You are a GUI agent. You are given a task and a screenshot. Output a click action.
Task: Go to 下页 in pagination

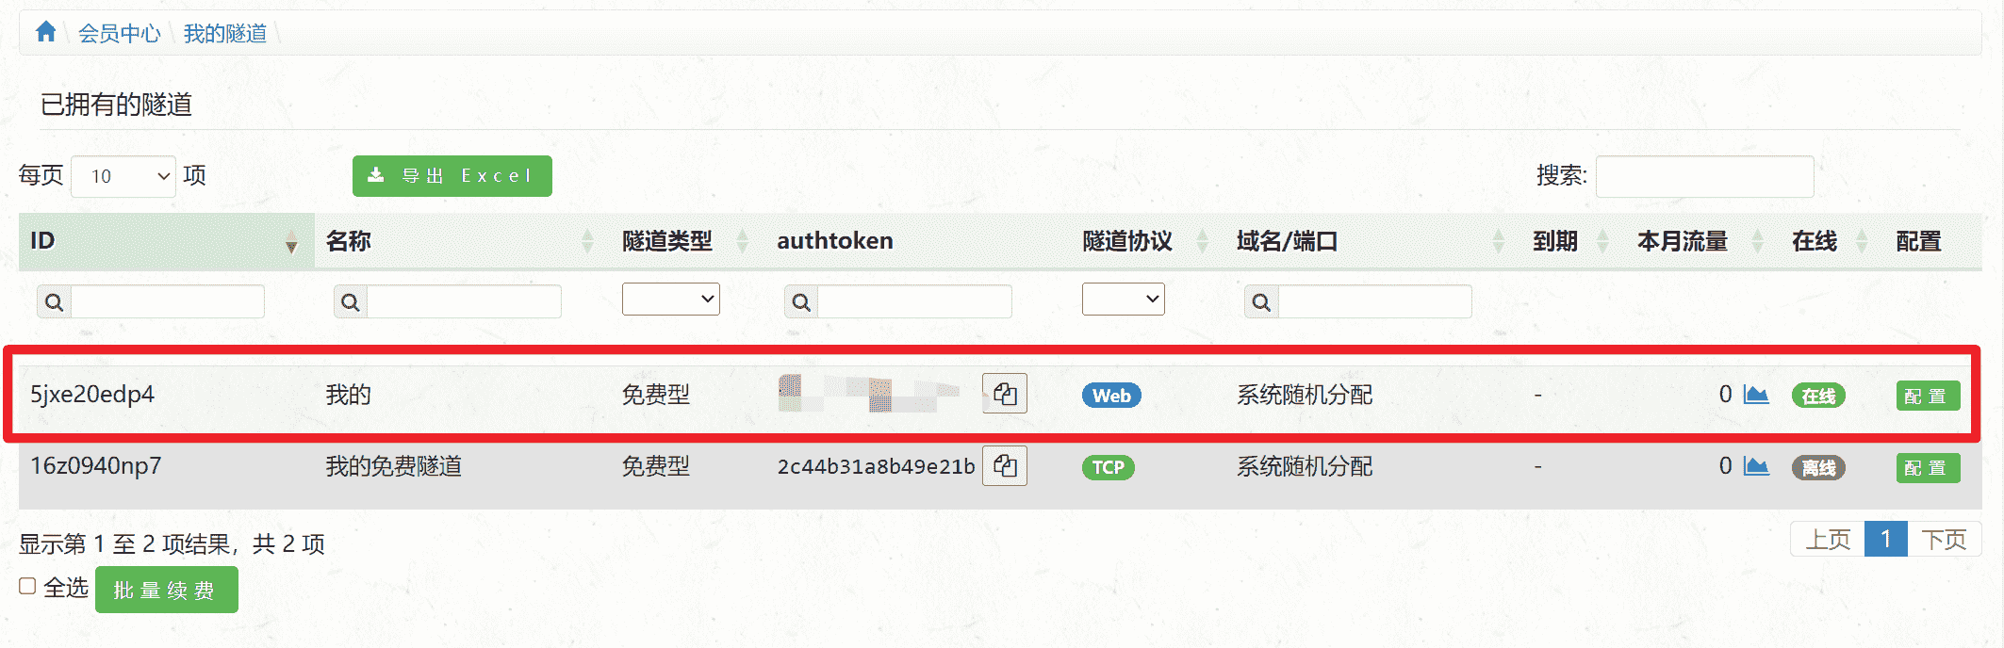click(1943, 540)
